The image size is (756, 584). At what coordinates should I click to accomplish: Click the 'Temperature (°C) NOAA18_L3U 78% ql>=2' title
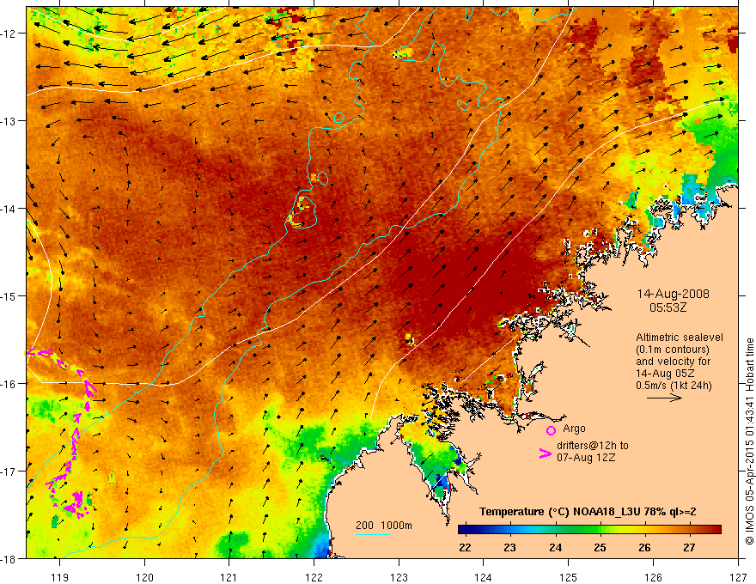click(588, 512)
